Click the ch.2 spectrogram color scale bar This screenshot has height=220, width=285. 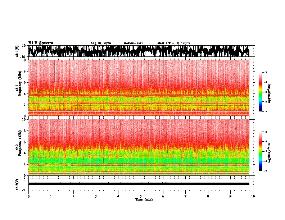point(261,151)
